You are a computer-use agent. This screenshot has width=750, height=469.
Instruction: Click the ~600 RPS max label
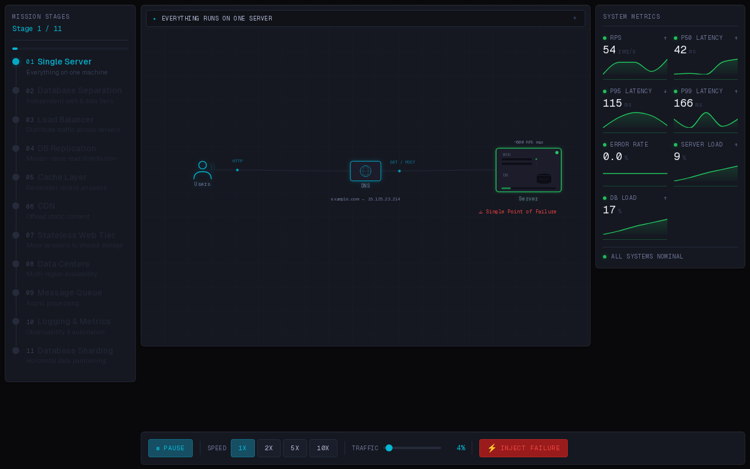529,142
